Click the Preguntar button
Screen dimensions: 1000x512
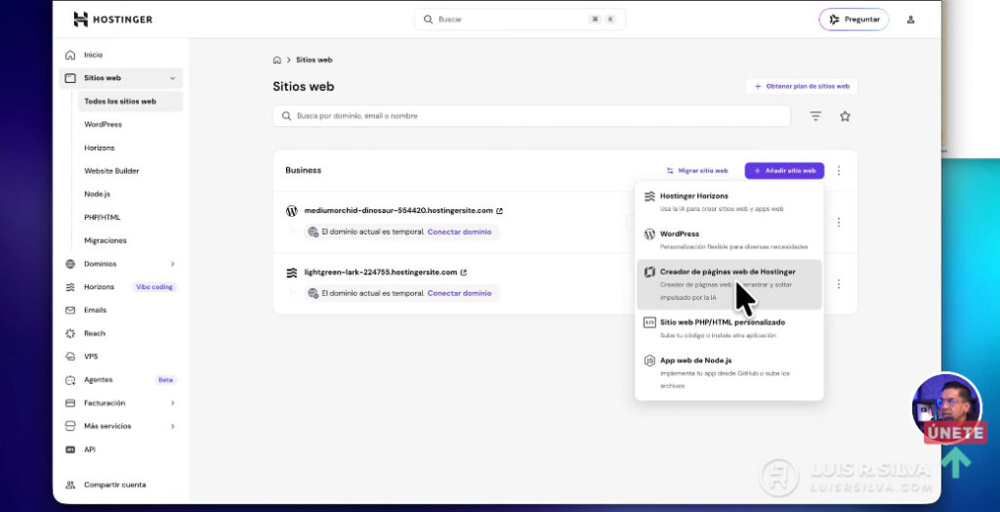click(x=854, y=20)
